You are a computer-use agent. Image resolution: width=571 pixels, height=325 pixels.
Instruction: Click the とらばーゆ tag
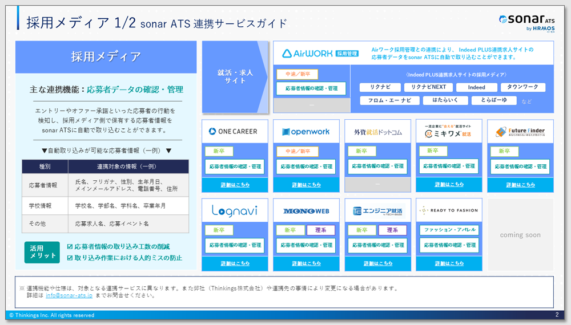tap(494, 100)
